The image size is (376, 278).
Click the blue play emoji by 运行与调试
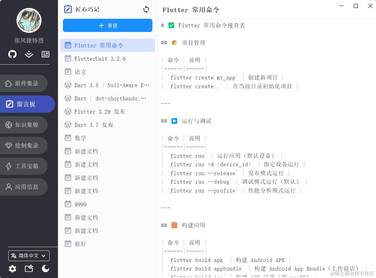(174, 121)
